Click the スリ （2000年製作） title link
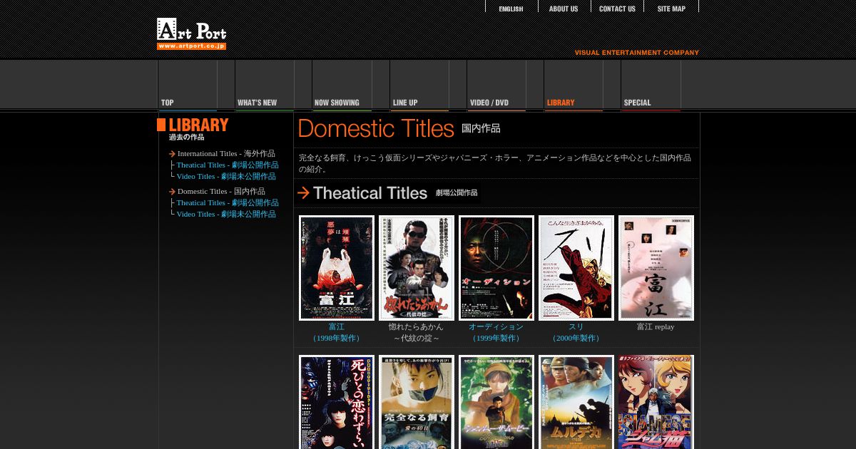 coord(576,332)
